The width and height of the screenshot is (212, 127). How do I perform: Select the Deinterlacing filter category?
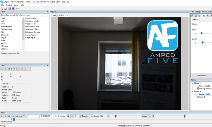point(6,29)
